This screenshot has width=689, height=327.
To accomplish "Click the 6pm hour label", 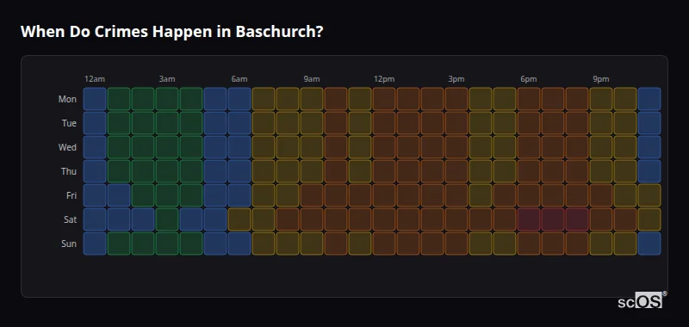I will (x=529, y=79).
